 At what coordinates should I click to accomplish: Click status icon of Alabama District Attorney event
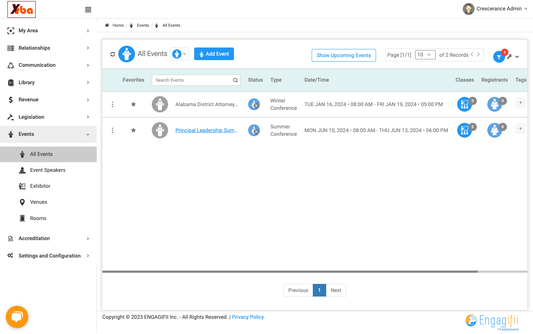(254, 104)
